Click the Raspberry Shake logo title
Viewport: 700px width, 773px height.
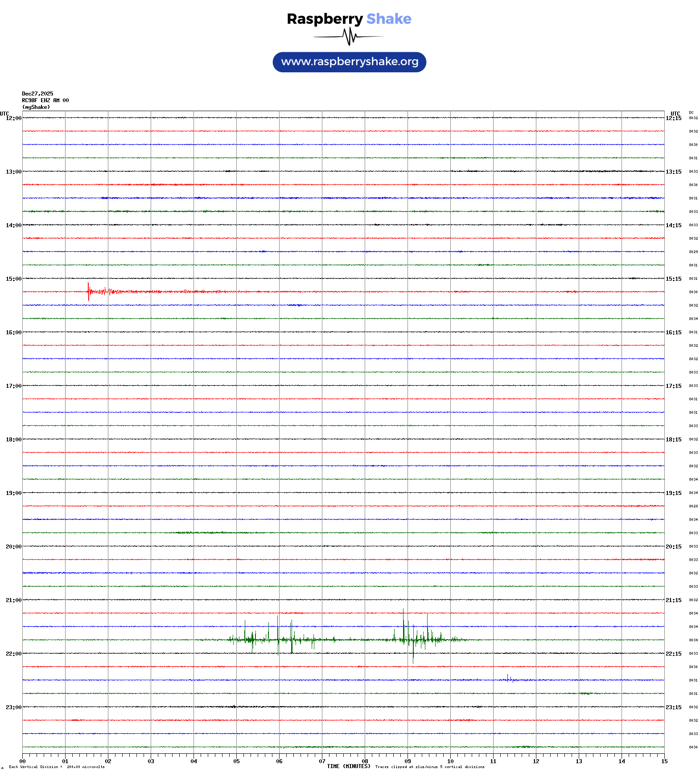[349, 19]
